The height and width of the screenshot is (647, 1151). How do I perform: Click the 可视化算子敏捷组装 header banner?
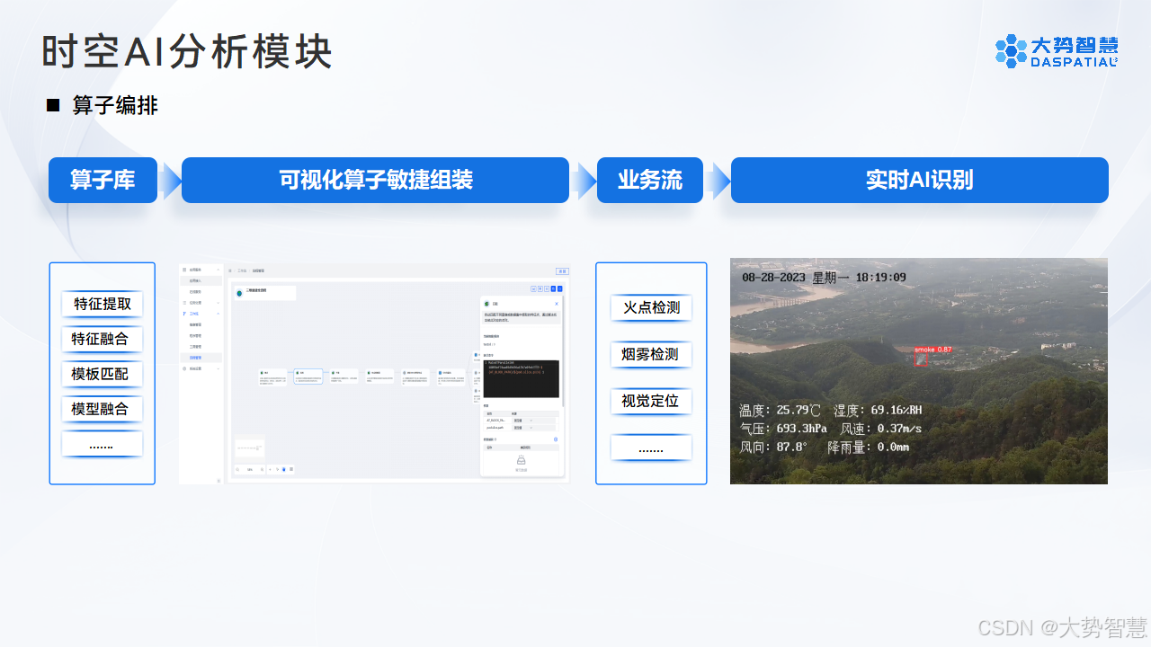click(x=375, y=180)
